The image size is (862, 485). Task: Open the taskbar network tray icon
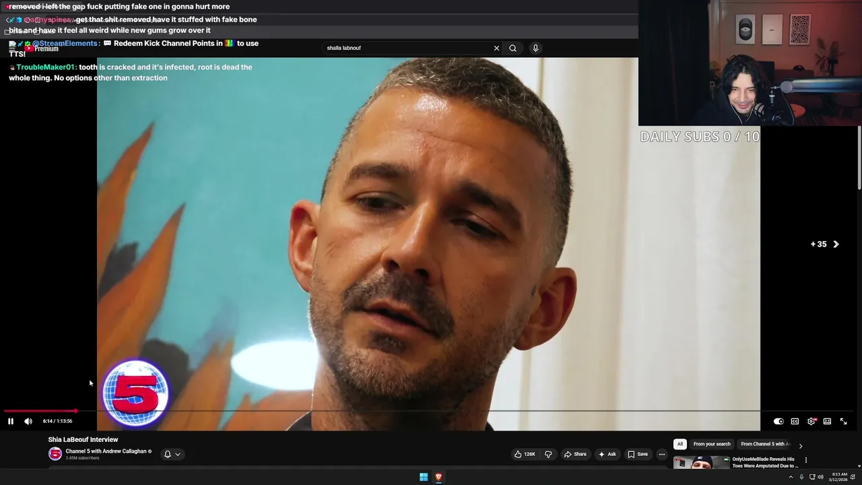coord(811,477)
